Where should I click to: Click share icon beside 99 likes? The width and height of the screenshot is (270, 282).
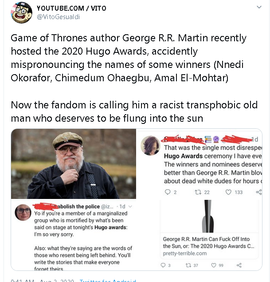coord(239,265)
